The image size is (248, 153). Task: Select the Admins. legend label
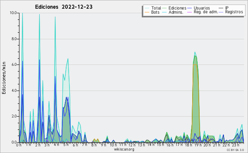point(176,12)
